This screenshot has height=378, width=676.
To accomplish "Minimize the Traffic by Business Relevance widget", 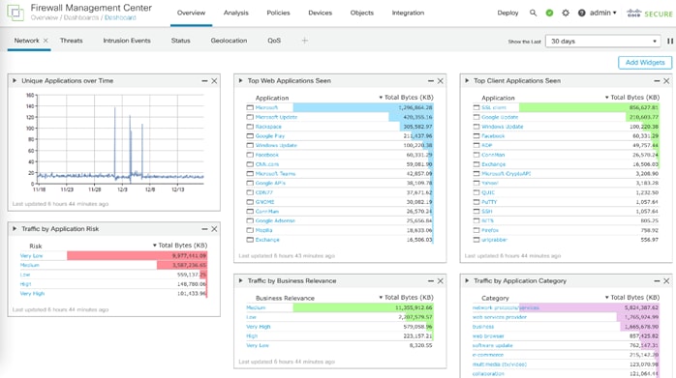I will click(431, 281).
